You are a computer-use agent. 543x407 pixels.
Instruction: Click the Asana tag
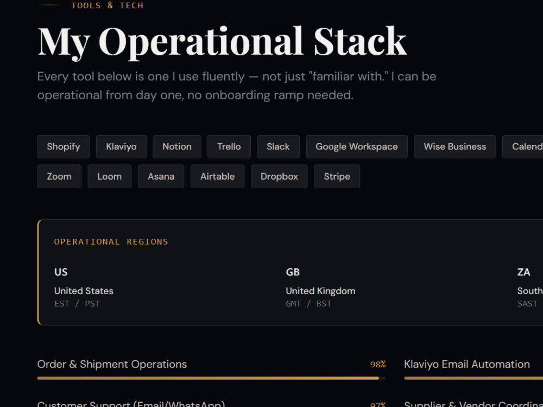161,176
